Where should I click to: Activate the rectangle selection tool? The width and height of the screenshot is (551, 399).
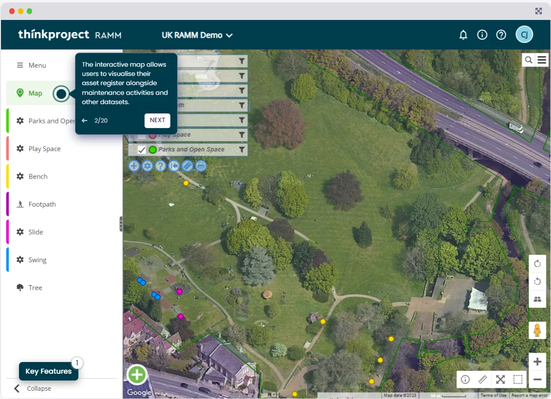[x=518, y=380]
